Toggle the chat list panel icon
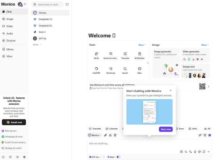Screen dimensions: 224x160 pos(67,4)
